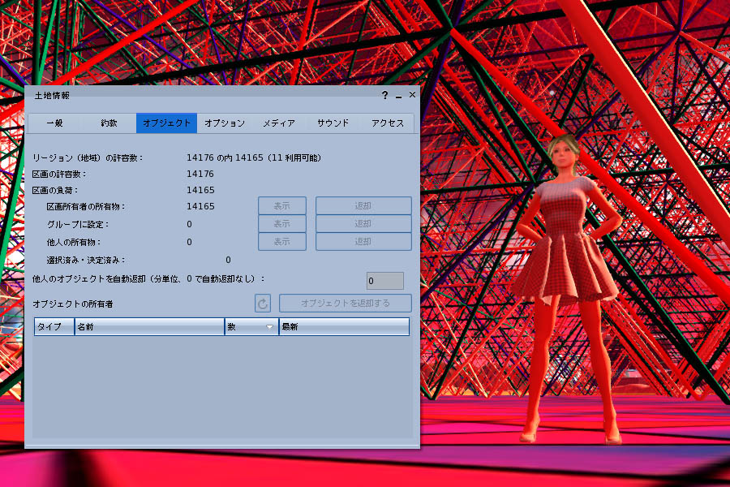730x487 pixels.
Task: Sort the owner list by 名前 column
Action: click(x=149, y=326)
